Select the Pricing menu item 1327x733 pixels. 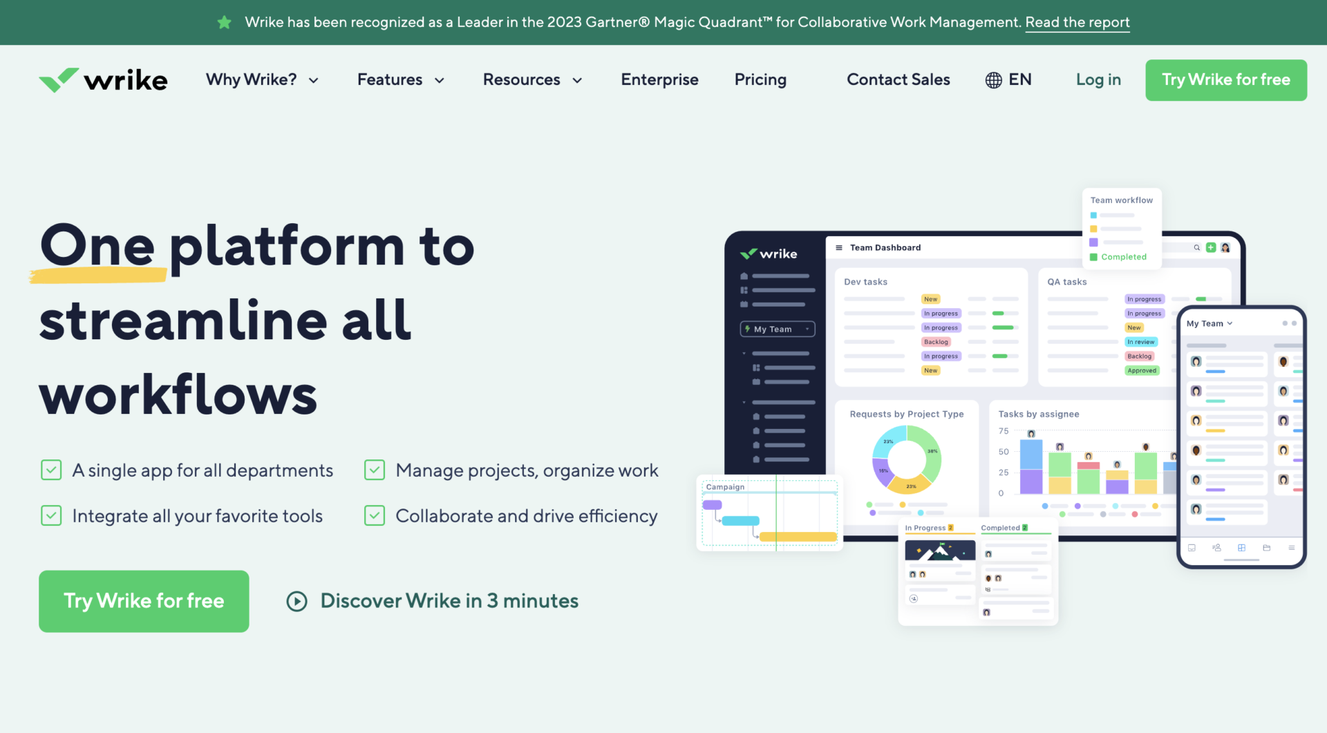(x=760, y=79)
